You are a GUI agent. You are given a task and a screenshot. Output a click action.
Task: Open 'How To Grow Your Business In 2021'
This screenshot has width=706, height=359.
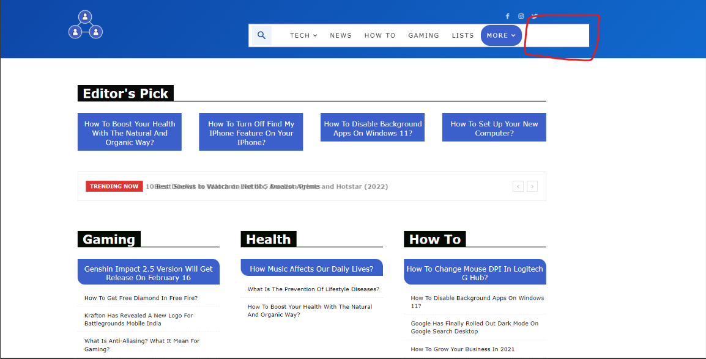pos(463,349)
